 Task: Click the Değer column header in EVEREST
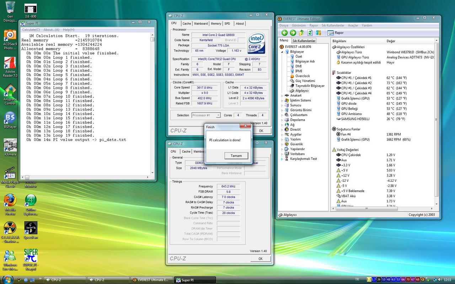[410, 41]
